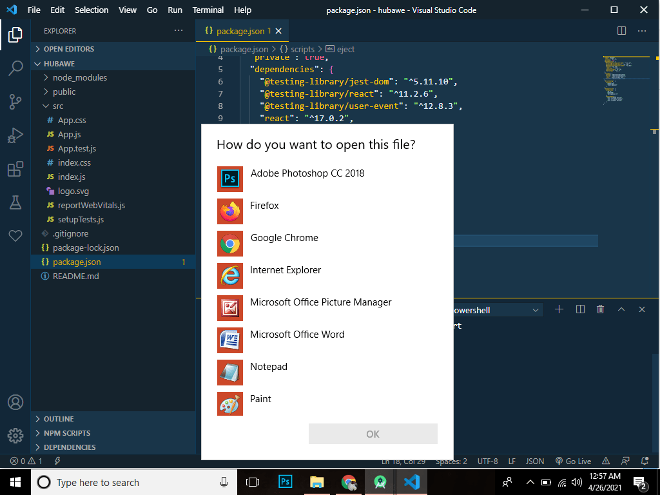The width and height of the screenshot is (660, 495).
Task: Click the Accounts icon in activity bar
Action: click(x=15, y=402)
